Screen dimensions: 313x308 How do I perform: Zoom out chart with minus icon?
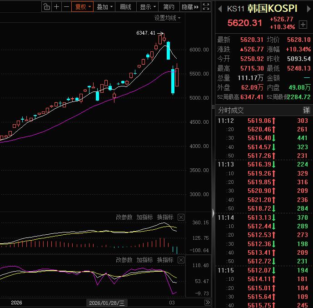66,7
